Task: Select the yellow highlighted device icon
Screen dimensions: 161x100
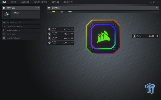Action: 53,11
